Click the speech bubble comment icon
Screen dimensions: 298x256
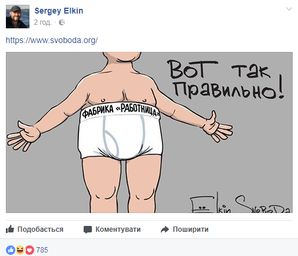pos(88,229)
